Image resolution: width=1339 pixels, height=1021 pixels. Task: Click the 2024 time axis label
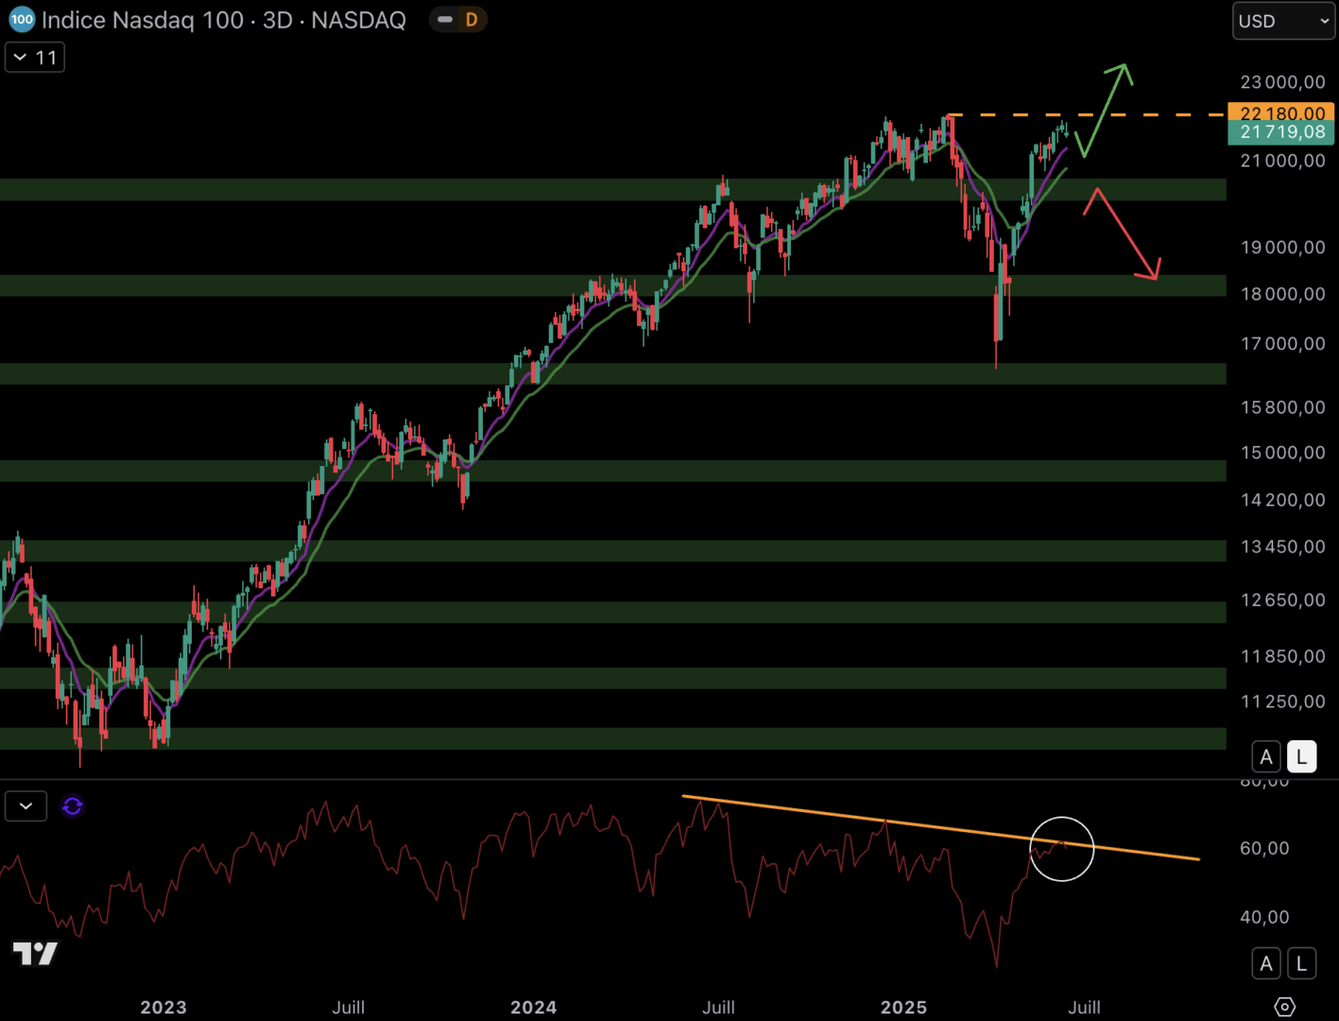[x=534, y=1008]
